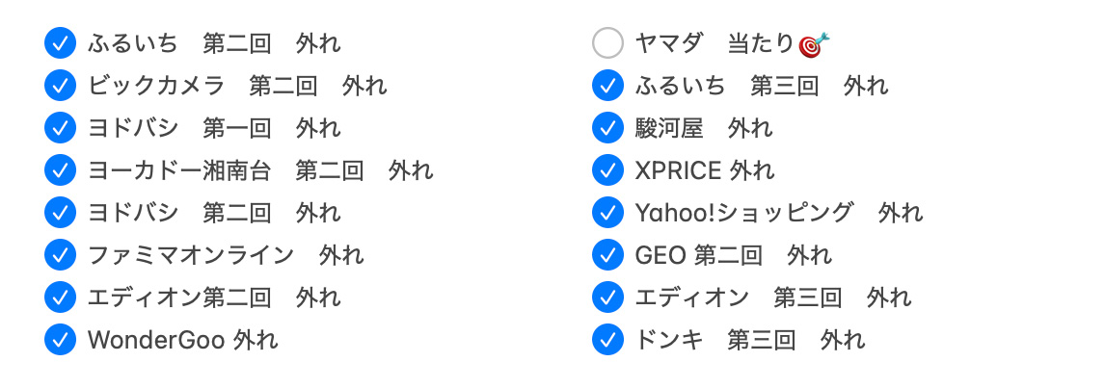Uncheck the ファミマオンライン 外れ checkbox

click(60, 255)
